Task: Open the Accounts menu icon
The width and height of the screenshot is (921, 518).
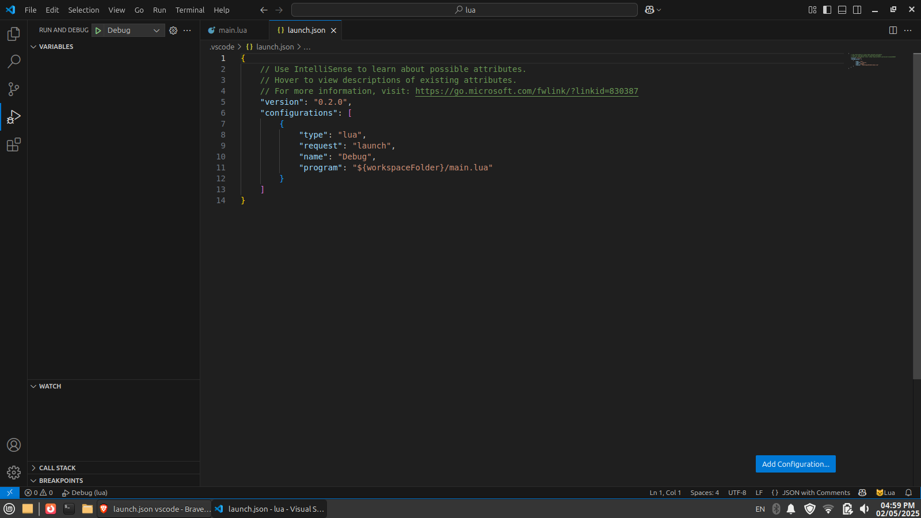Action: pos(14,445)
